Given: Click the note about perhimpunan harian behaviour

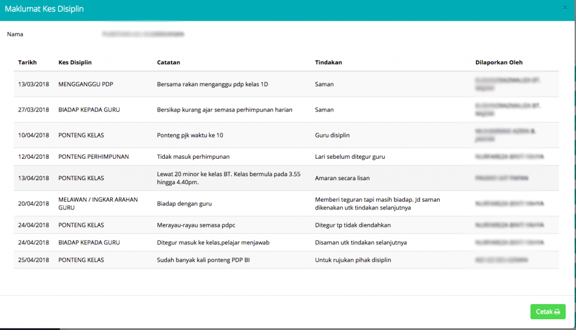Looking at the screenshot, I should (x=224, y=110).
